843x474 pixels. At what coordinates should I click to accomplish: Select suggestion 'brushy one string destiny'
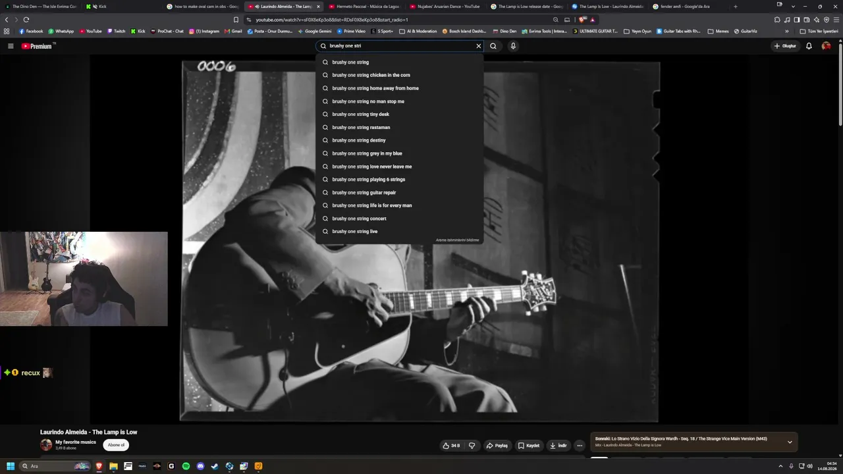399,140
